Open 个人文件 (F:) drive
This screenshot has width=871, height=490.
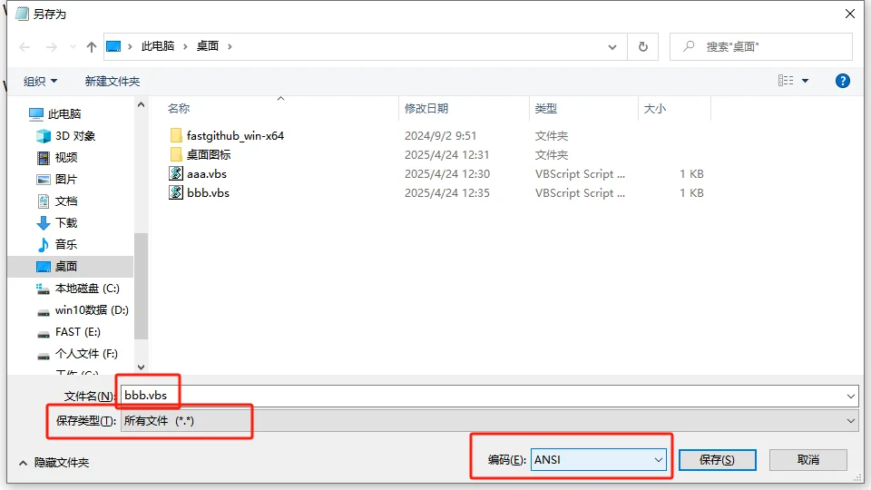point(86,353)
